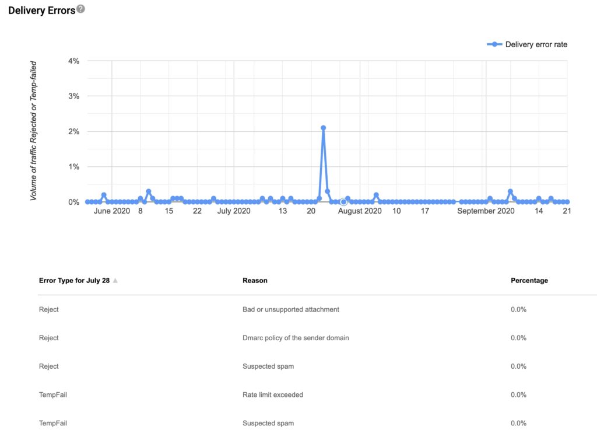This screenshot has width=597, height=440.
Task: Click the August 2020 axis label
Action: pos(360,211)
